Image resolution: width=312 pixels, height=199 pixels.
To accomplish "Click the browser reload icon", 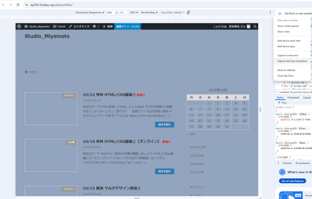I will coord(18,5).
